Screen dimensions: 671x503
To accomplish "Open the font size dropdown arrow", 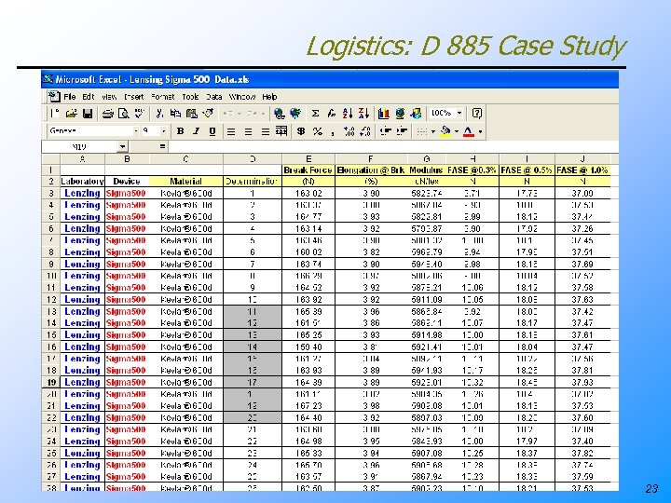I will 163,131.
